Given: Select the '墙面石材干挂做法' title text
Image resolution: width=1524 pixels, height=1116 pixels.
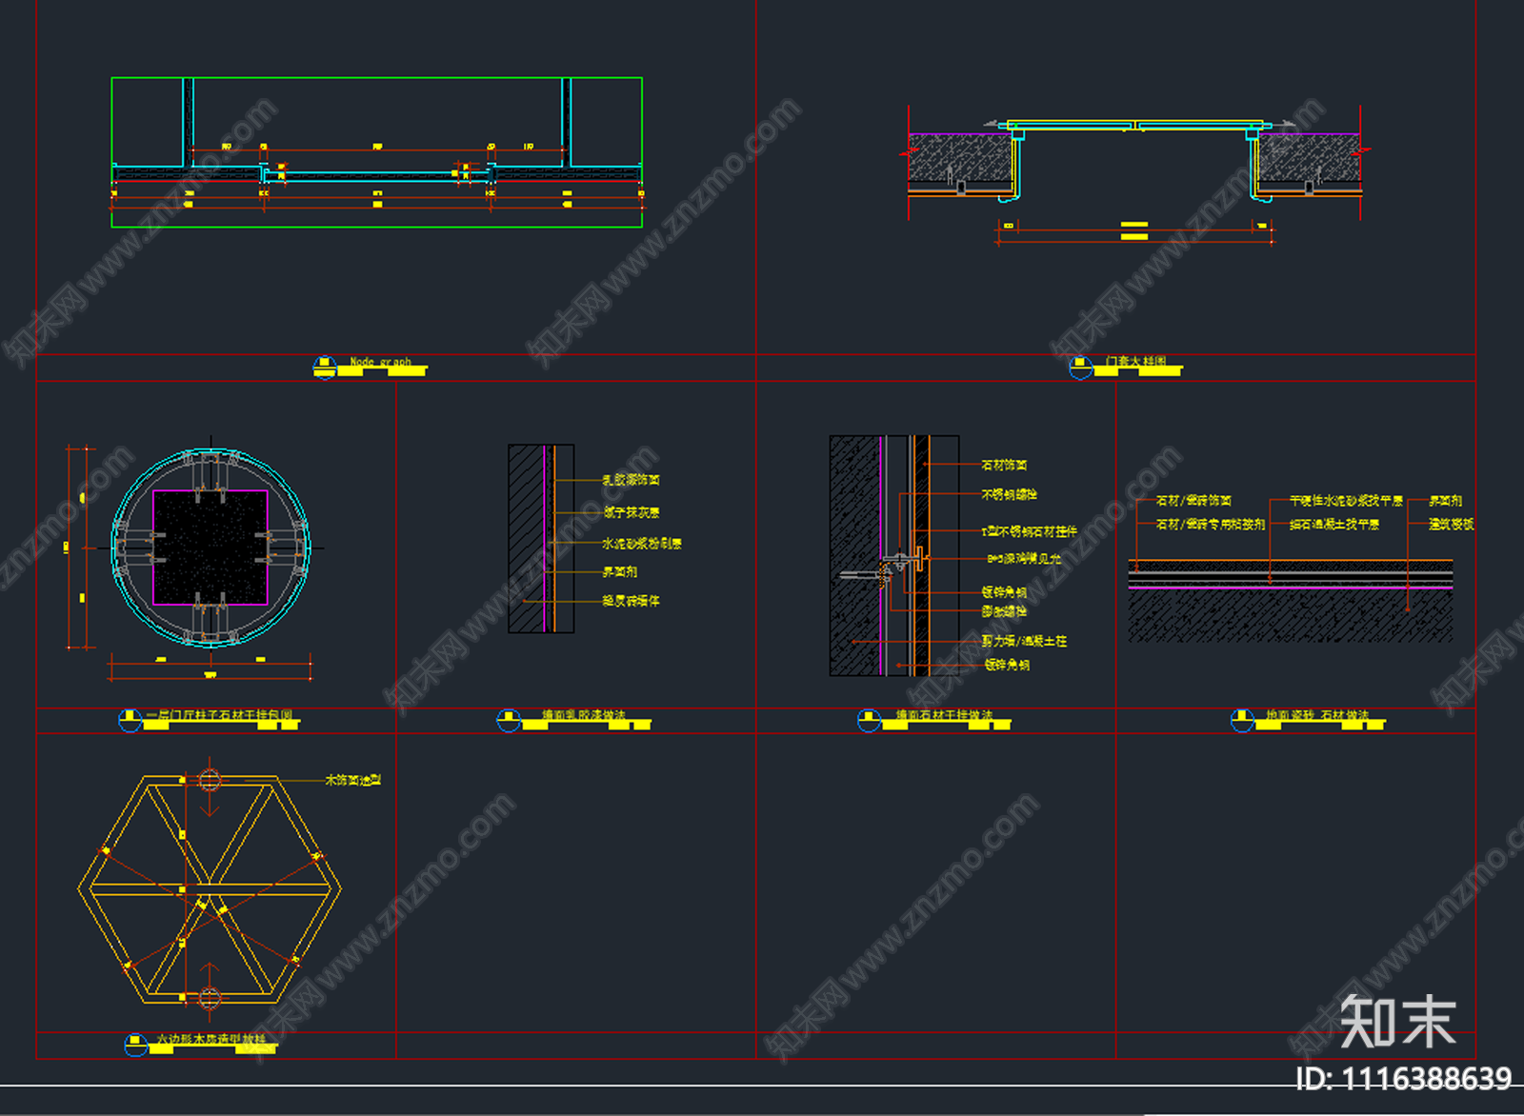Looking at the screenshot, I should point(944,715).
